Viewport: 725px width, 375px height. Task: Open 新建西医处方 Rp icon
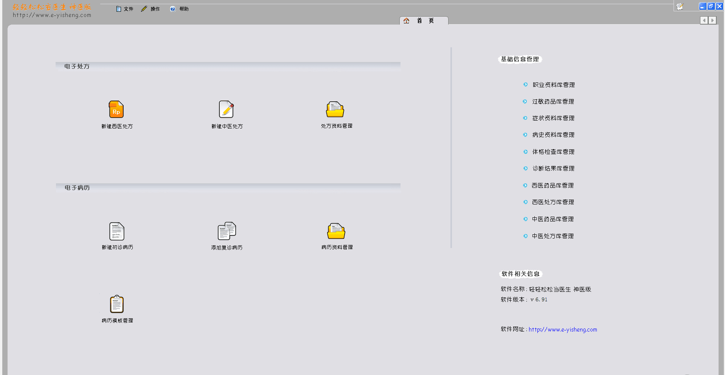116,110
